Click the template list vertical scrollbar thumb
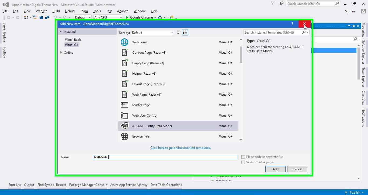 241,55
